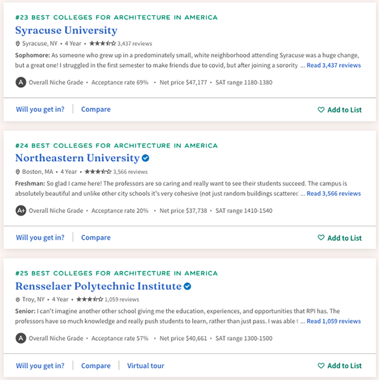Open Read 3,566 reviews for Northeastern

coord(334,194)
